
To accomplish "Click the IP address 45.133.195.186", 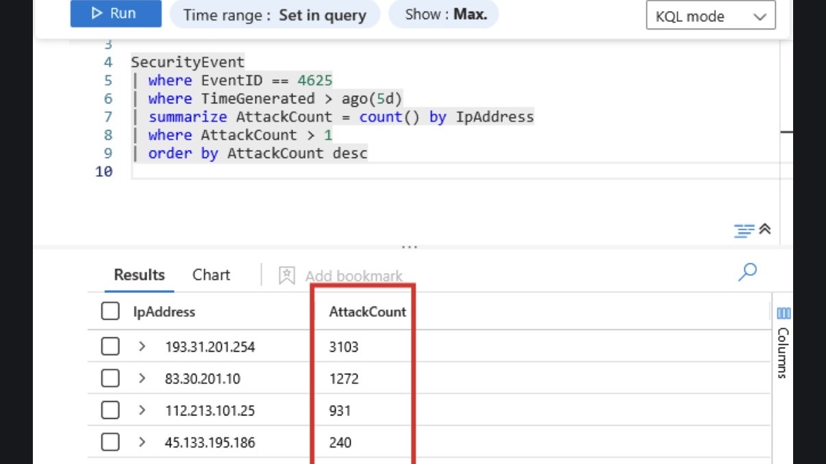I will coord(210,443).
